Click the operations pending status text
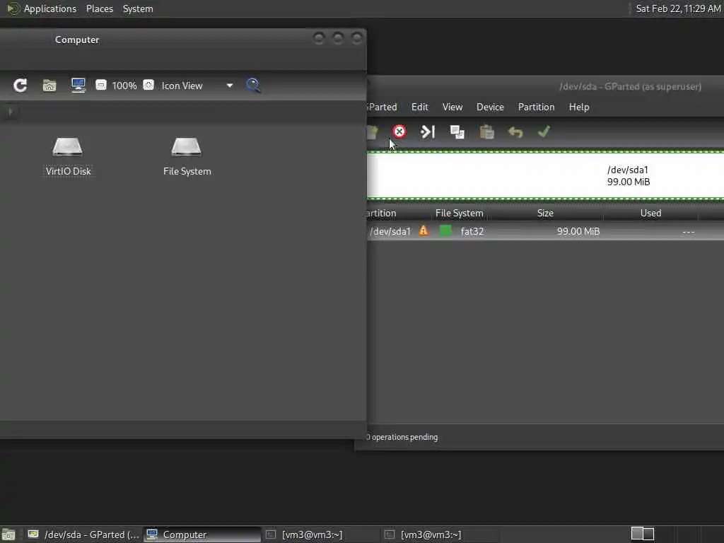 coord(402,437)
